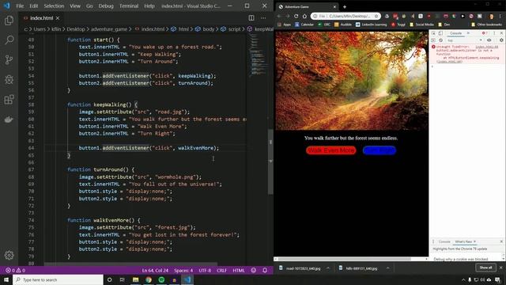
Task: Close the index.html editor tab
Action: pos(58,18)
